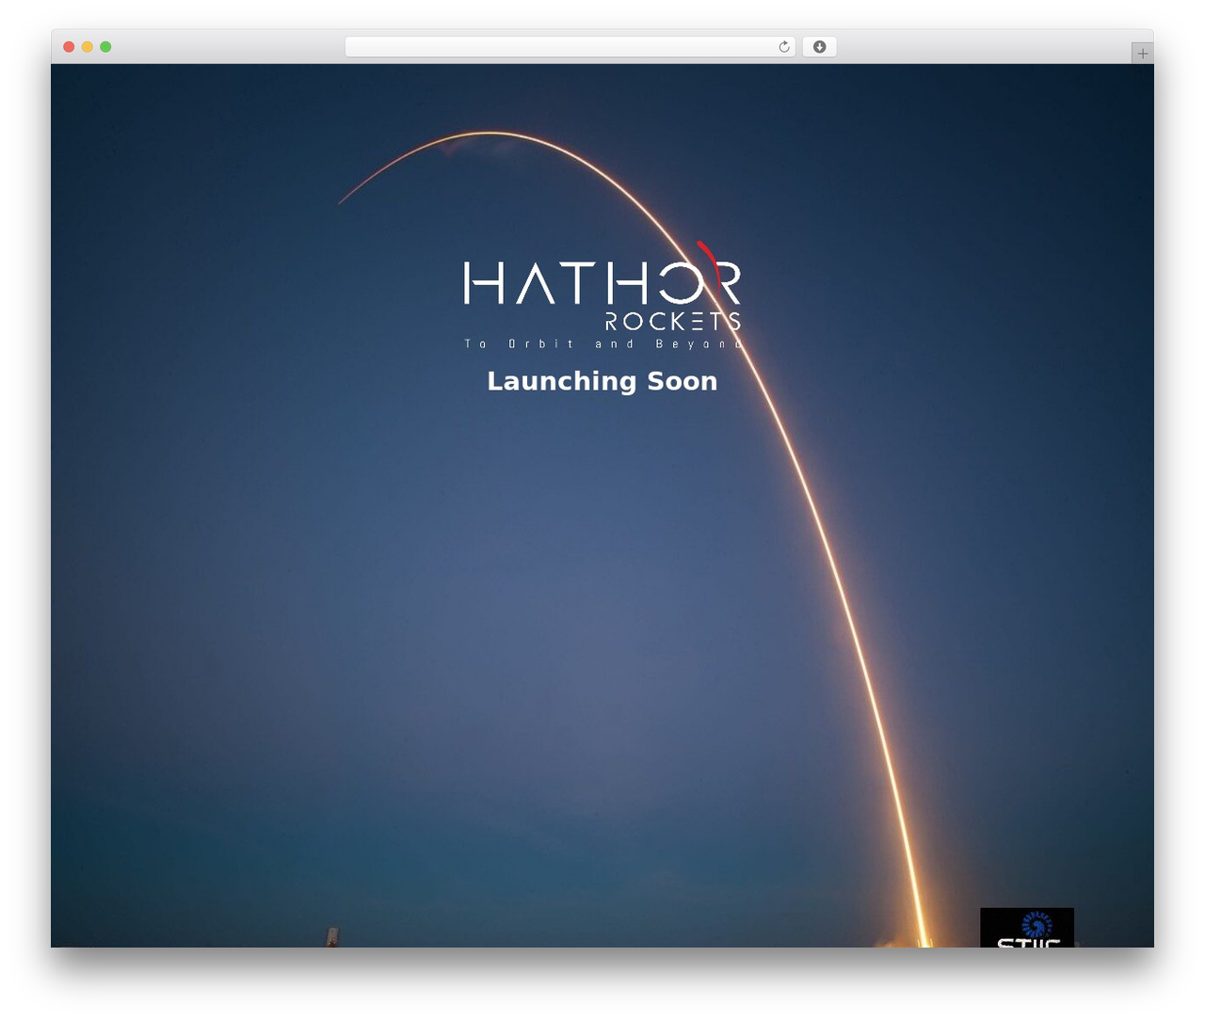Open the downloads button in the browser toolbar
This screenshot has height=1020, width=1205.
819,47
